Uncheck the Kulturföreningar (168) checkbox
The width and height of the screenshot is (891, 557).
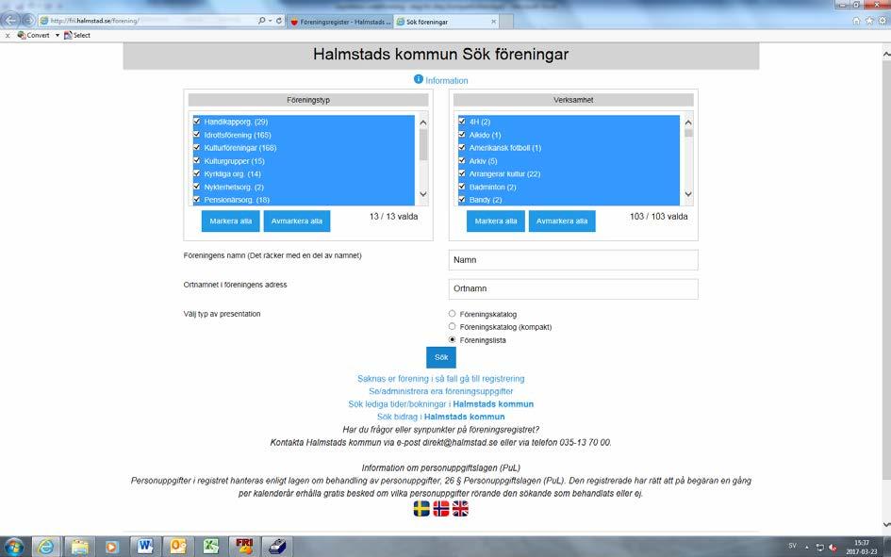[197, 148]
